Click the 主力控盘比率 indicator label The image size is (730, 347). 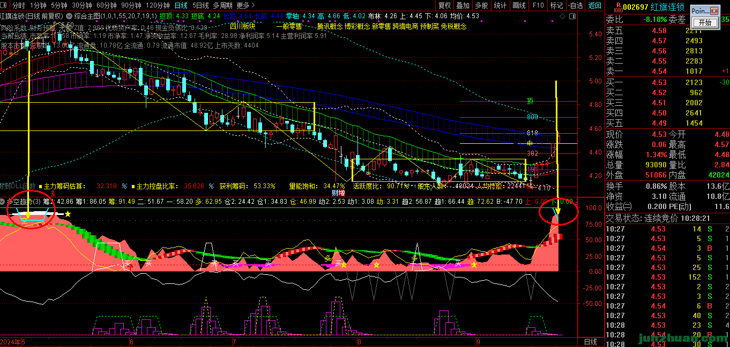pos(157,186)
